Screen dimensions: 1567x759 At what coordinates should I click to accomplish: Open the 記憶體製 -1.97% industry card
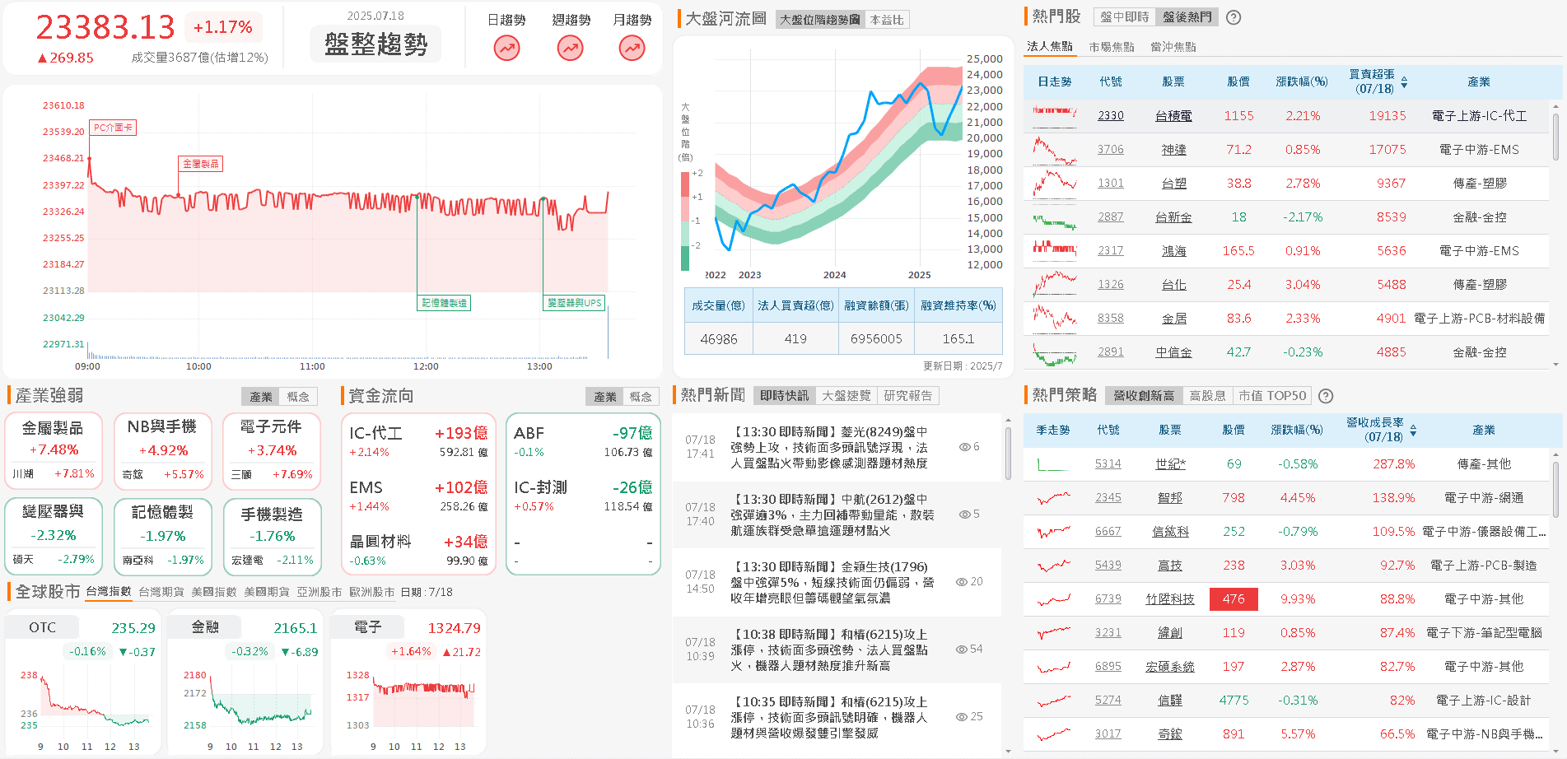163,536
